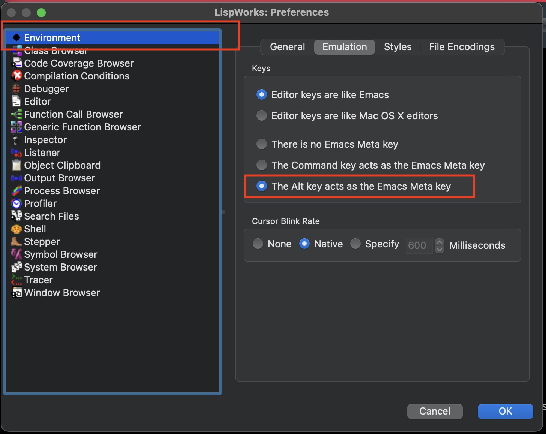
Task: Click the Profiler clock icon
Action: coord(16,204)
